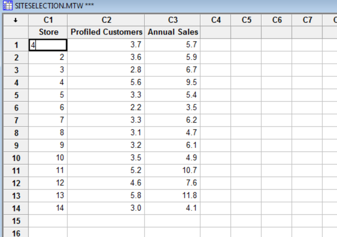This screenshot has width=337, height=237.
Task: Select the C7 column header
Action: click(x=307, y=20)
